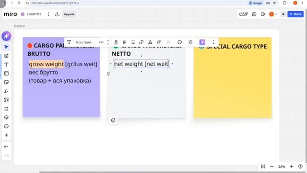
Task: Open board options three-dot menu
Action: (48, 14)
